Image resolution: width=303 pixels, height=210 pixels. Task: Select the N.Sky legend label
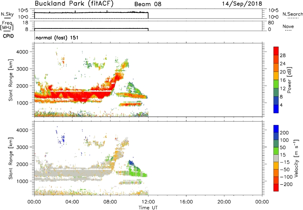pyautogui.click(x=7, y=14)
